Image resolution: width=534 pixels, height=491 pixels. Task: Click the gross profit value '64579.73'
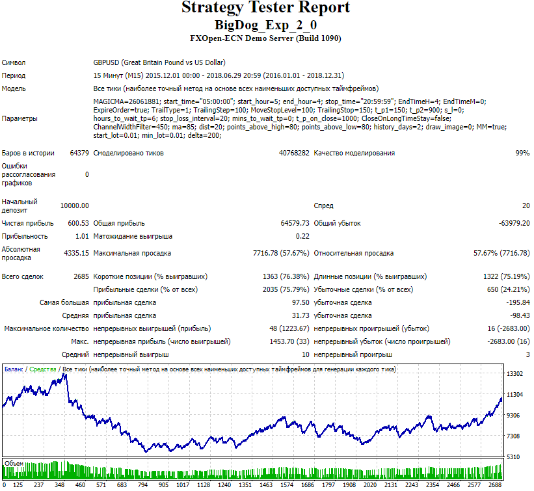pos(295,223)
